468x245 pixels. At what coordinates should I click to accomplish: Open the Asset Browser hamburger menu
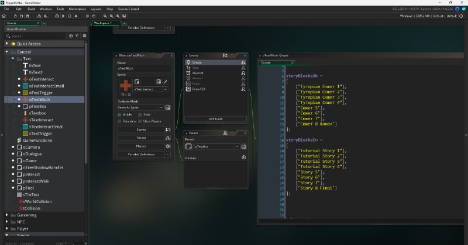click(x=84, y=36)
